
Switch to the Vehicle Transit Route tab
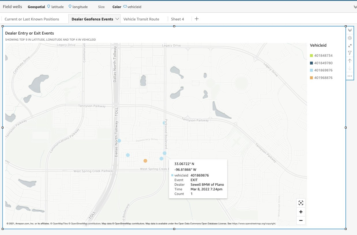click(x=141, y=19)
